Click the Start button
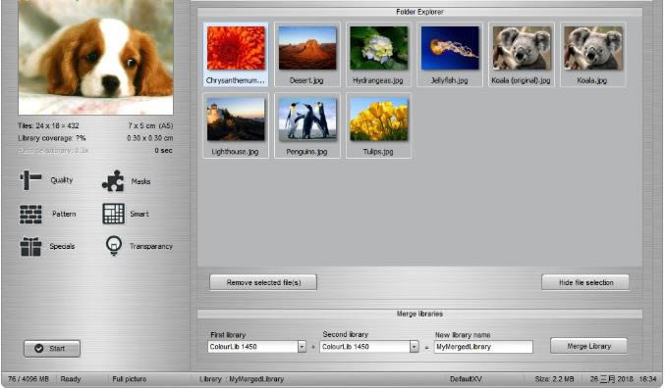 52,349
